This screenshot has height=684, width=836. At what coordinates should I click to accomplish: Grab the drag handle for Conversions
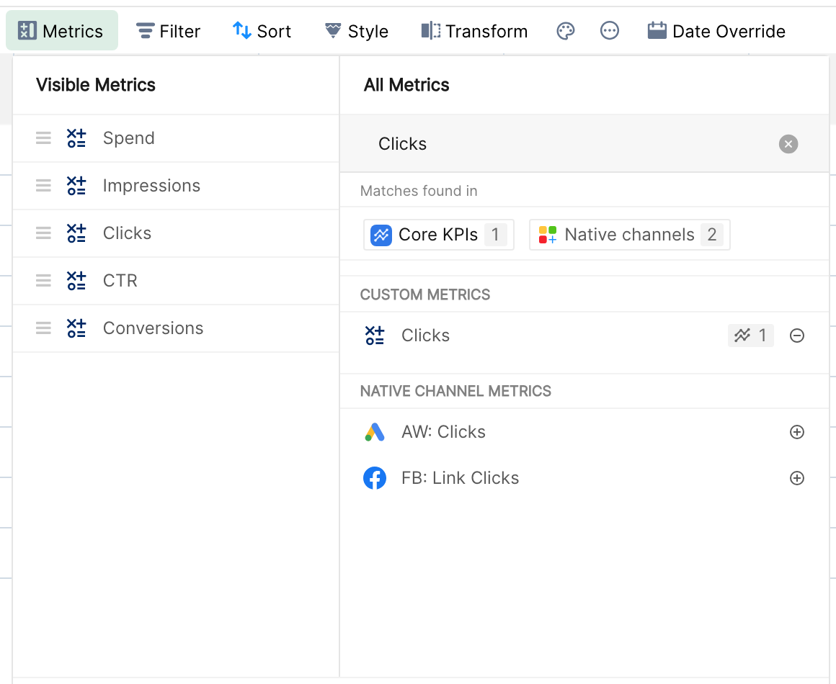[43, 328]
